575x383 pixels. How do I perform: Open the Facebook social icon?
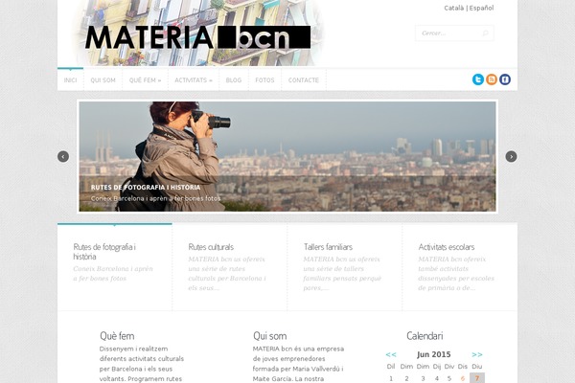(505, 79)
